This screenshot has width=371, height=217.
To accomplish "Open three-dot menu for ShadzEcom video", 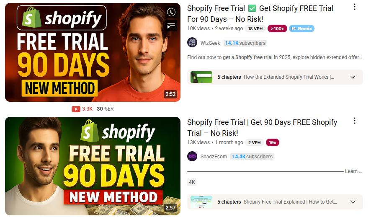I will (354, 121).
